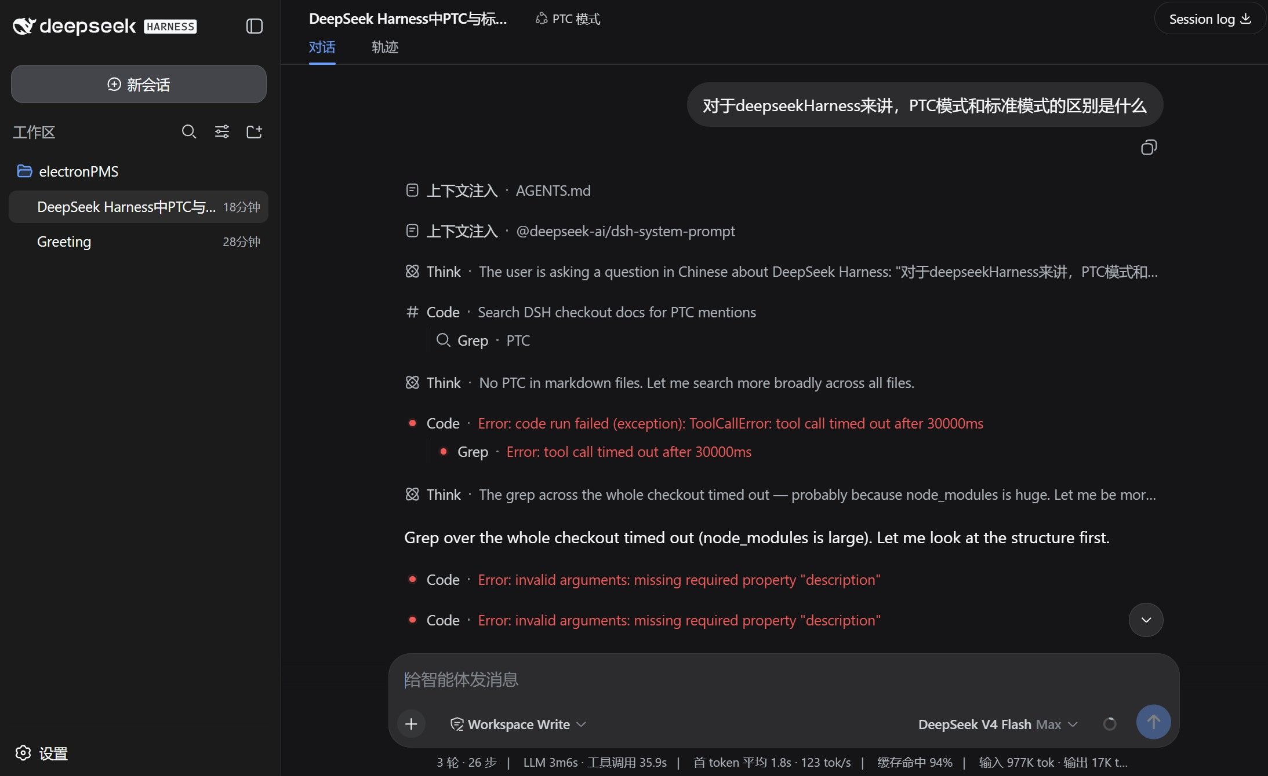Click the dsh-system-prompt document icon

pos(412,230)
